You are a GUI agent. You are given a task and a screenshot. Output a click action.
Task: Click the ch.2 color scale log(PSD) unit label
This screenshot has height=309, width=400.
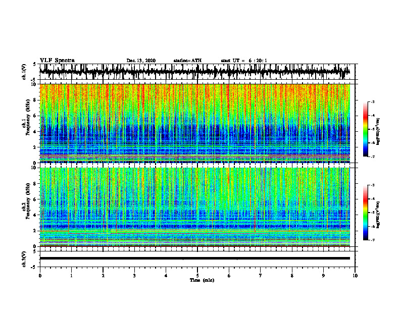tap(379, 215)
